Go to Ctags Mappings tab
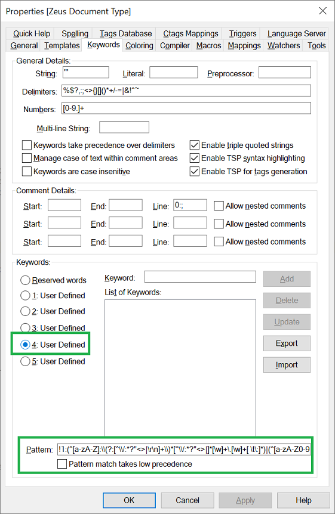335x514 pixels. click(190, 33)
